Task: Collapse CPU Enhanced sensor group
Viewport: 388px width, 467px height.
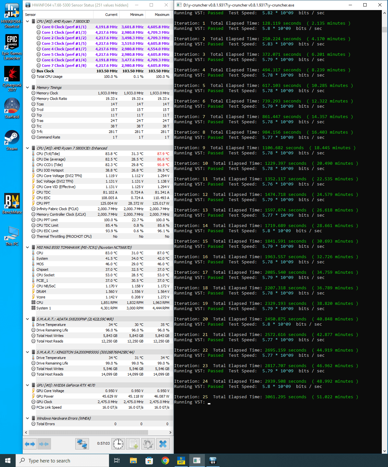Action: (x=28, y=148)
